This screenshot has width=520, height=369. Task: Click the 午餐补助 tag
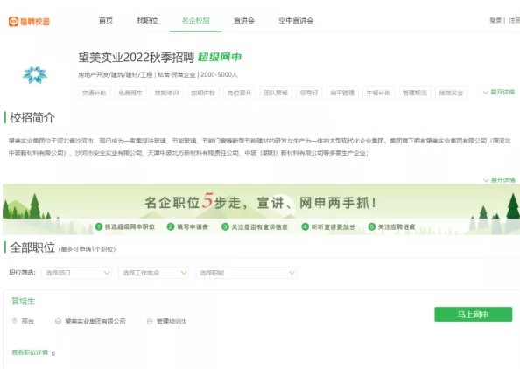coord(379,93)
